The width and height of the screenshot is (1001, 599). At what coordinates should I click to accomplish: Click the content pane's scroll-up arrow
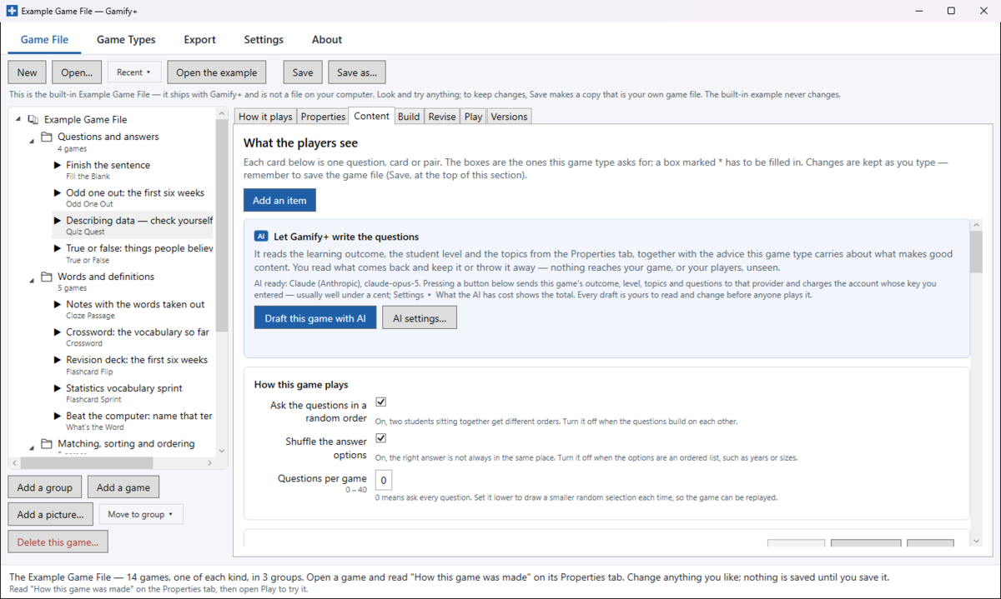point(976,225)
